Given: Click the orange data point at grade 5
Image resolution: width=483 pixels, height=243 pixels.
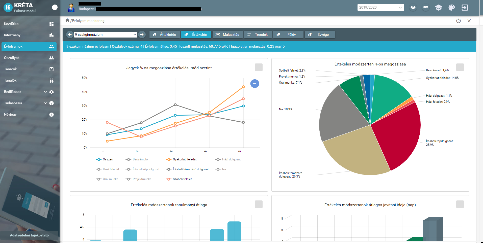Looking at the screenshot, I should coord(243,87).
